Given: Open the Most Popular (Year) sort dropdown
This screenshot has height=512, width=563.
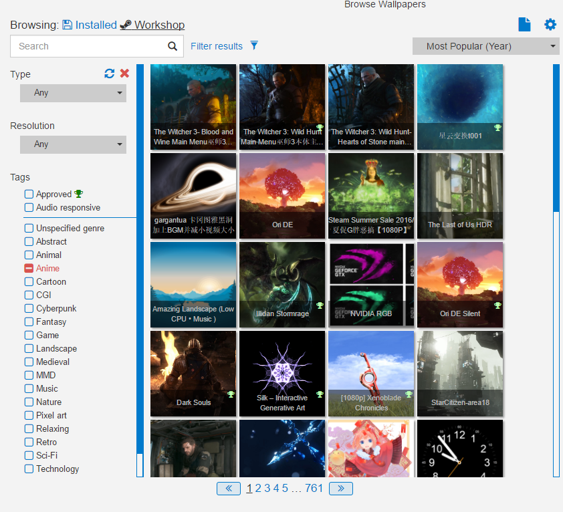Looking at the screenshot, I should coord(486,46).
